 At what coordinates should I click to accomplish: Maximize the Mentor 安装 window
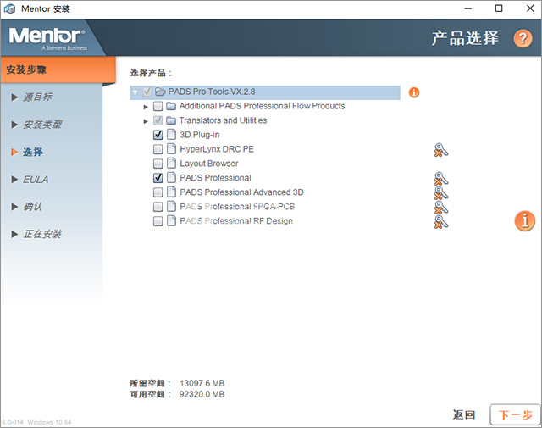point(499,8)
